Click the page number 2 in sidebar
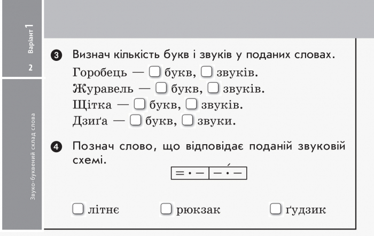The height and width of the screenshot is (236, 374). pos(30,68)
